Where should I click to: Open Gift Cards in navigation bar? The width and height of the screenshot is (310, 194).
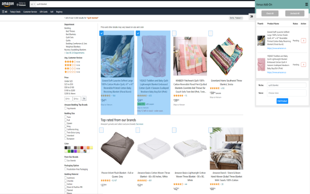point(44,12)
